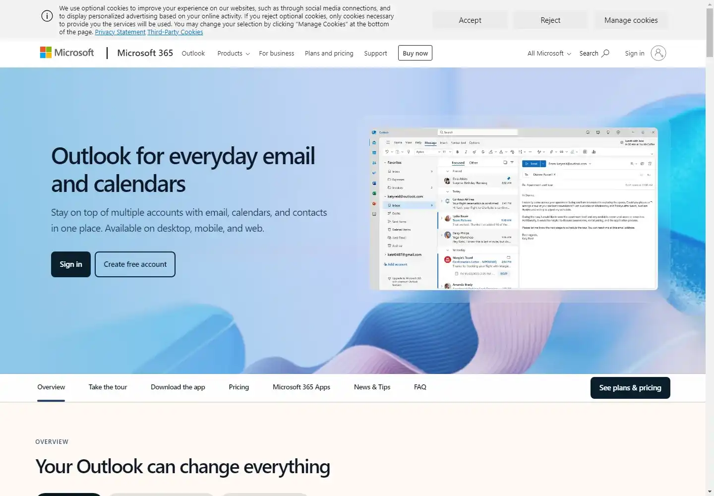Open the Search magnifier icon
This screenshot has height=496, width=714.
point(605,53)
